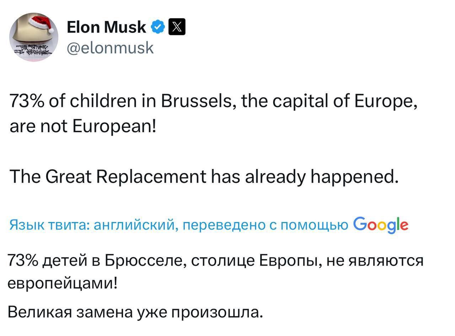Click the word "европейцами!"

62,283
